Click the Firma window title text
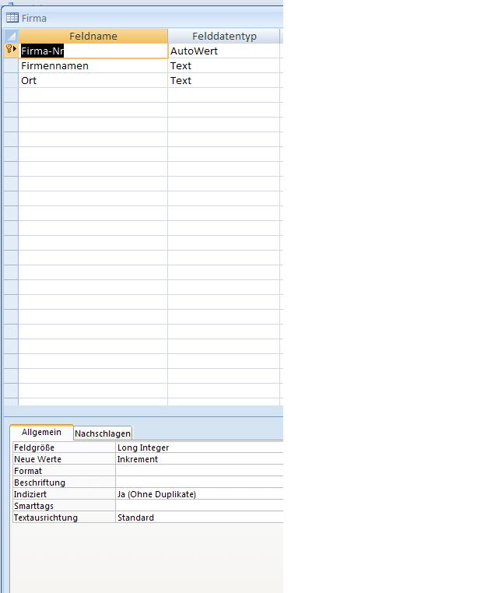 pos(34,18)
